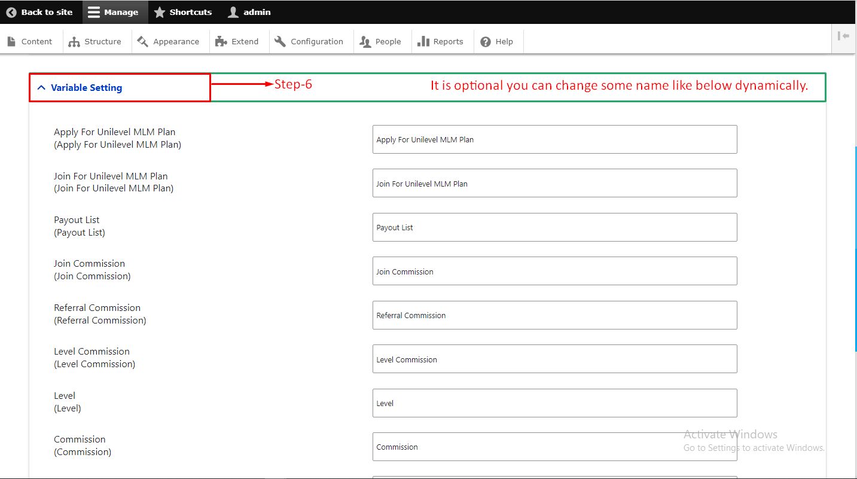Collapse the Variable Setting section
The height and width of the screenshot is (479, 857).
(x=86, y=88)
